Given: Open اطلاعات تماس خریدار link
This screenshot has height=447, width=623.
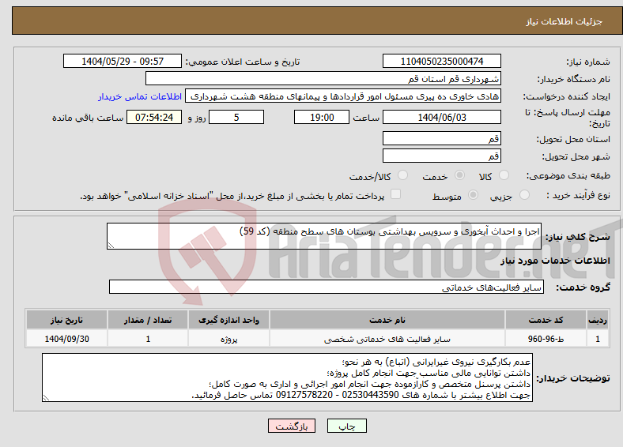Looking at the screenshot, I should (140, 96).
